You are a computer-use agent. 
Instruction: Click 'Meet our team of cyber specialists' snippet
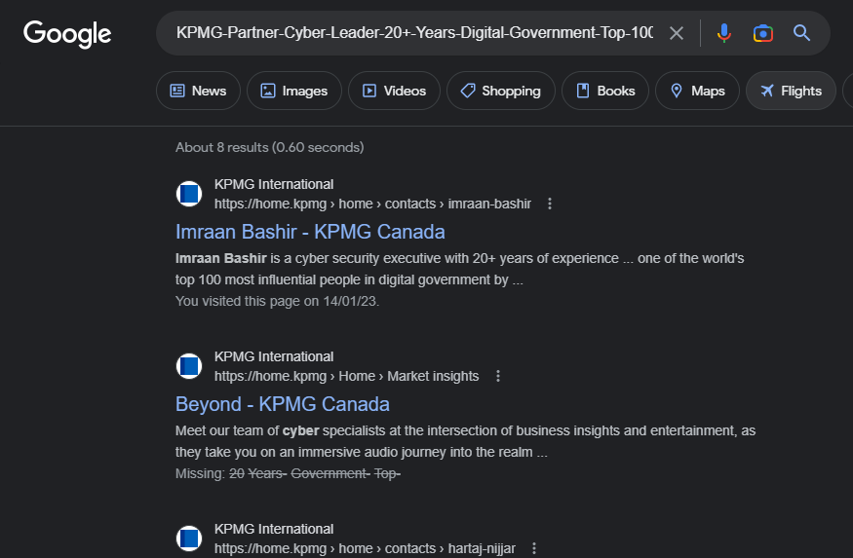point(465,441)
